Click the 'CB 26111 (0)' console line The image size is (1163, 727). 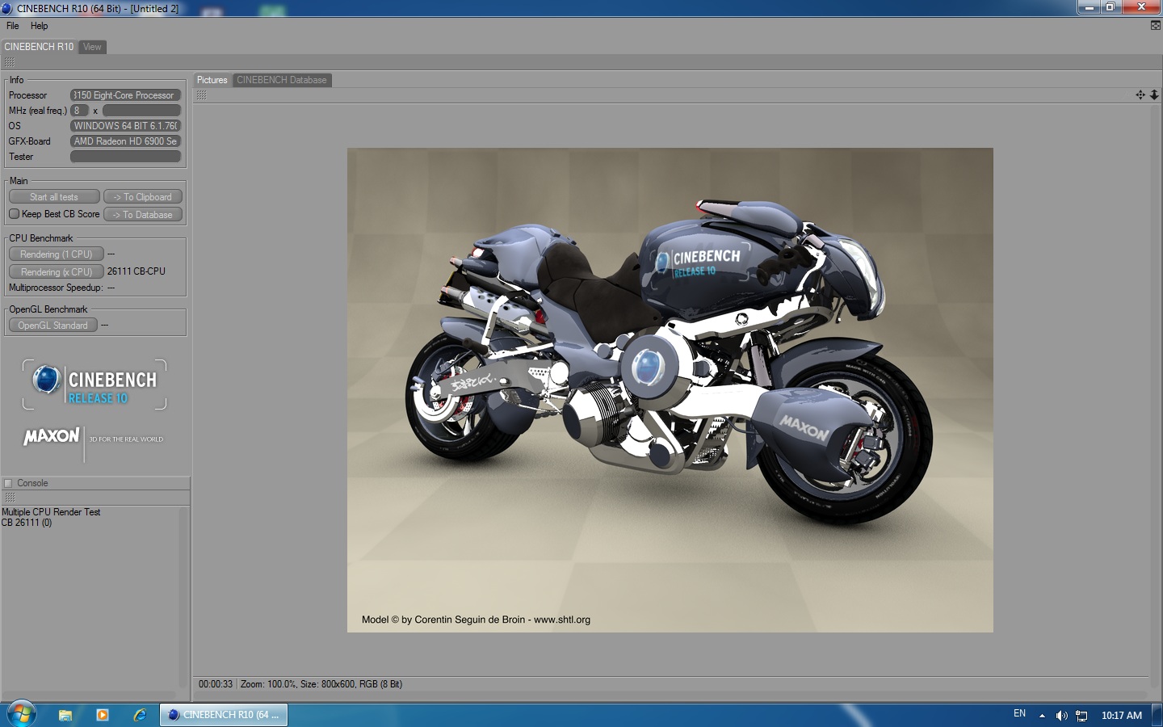click(x=27, y=523)
